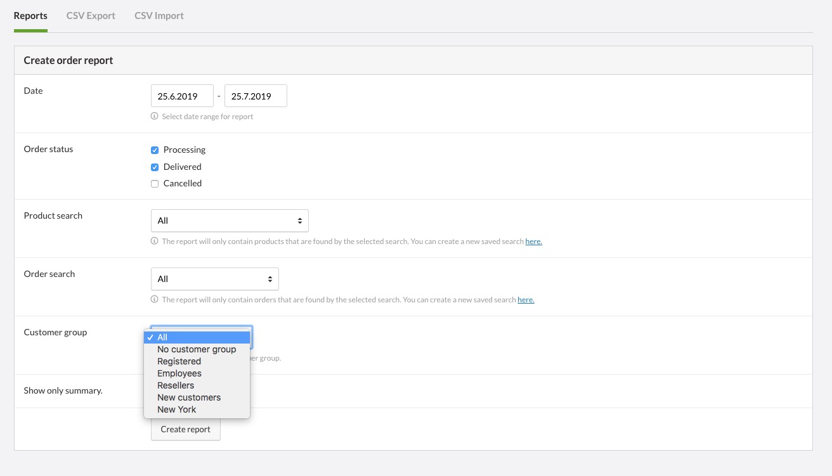Click the info icon under date range
The width and height of the screenshot is (832, 476).
tap(154, 117)
